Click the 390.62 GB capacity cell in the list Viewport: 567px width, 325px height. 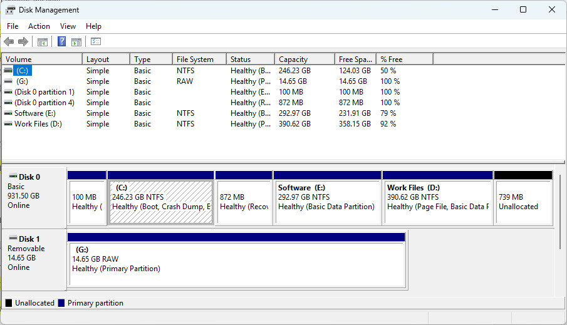[294, 124]
